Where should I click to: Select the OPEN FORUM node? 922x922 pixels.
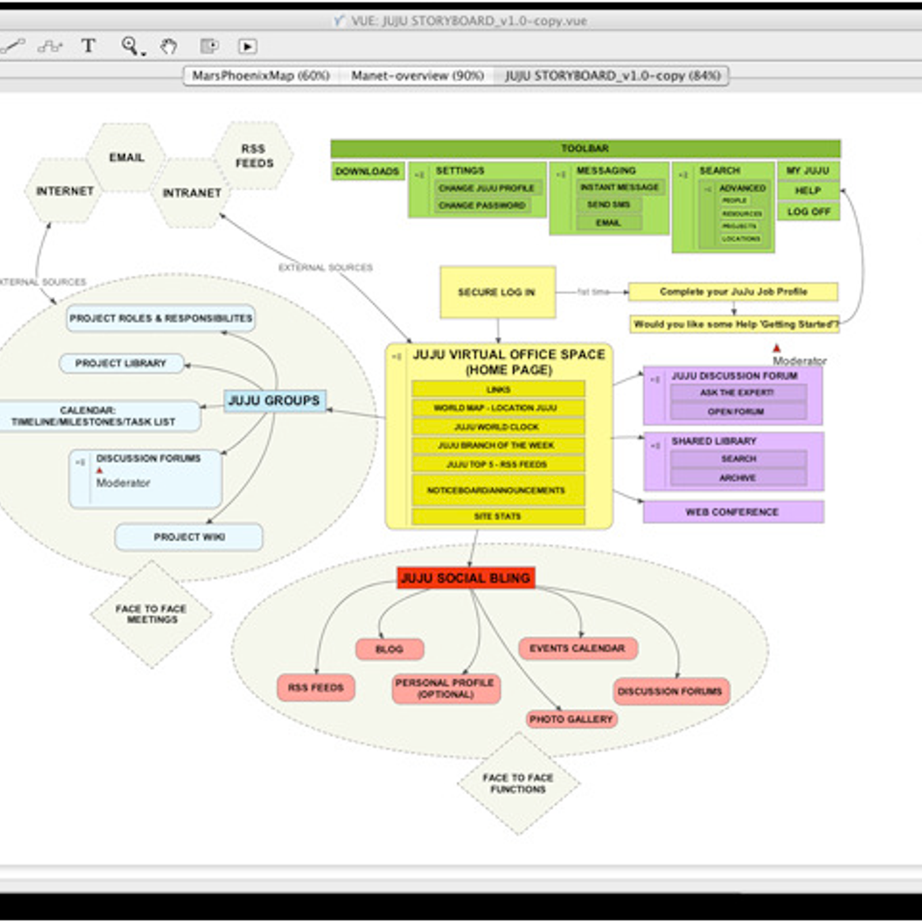[x=738, y=411]
